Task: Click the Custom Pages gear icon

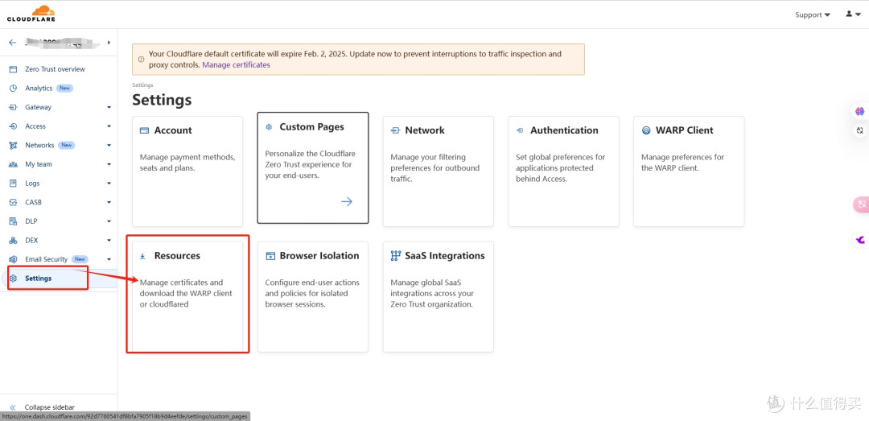Action: click(270, 127)
